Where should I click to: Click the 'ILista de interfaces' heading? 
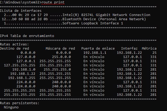21,11
